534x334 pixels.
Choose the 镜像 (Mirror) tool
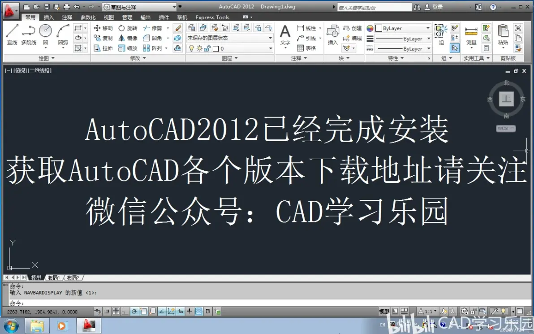[128, 38]
